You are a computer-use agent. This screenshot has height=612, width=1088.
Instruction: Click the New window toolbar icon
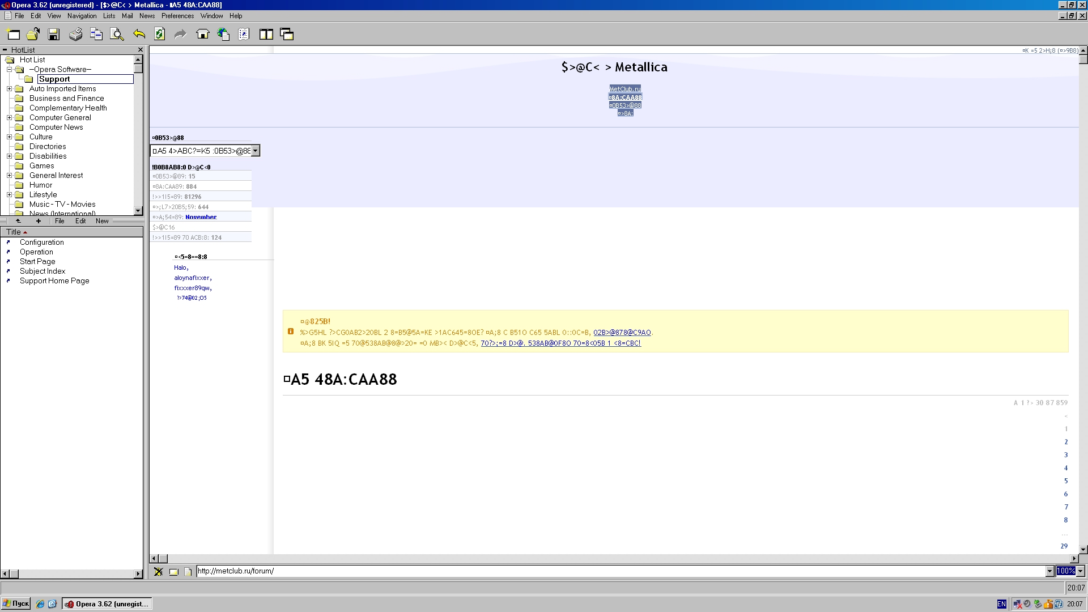click(13, 35)
